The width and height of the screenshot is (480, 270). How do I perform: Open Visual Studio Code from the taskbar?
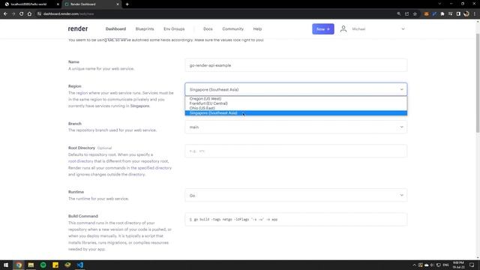click(x=80, y=265)
